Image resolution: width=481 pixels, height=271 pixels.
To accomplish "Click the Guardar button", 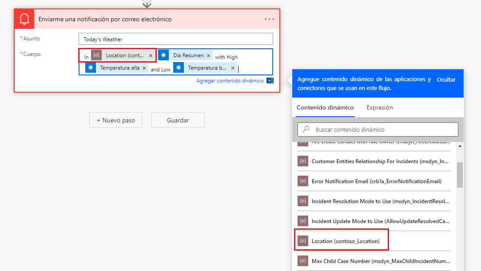I will pyautogui.click(x=178, y=120).
